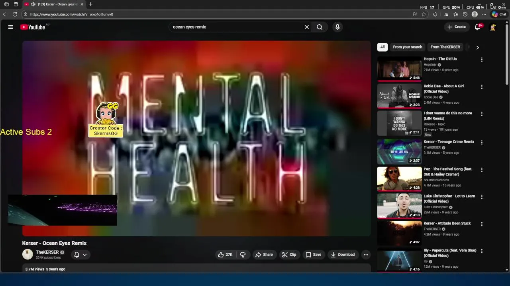Share the video with the Share button

264,255
